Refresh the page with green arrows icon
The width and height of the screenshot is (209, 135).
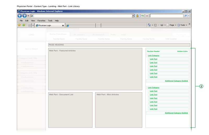[143, 16]
